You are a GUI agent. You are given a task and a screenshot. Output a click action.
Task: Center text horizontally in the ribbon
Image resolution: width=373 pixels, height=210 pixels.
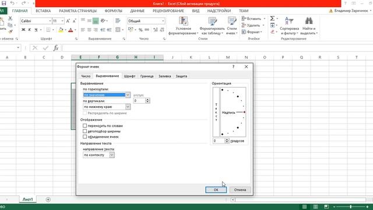point(89,30)
